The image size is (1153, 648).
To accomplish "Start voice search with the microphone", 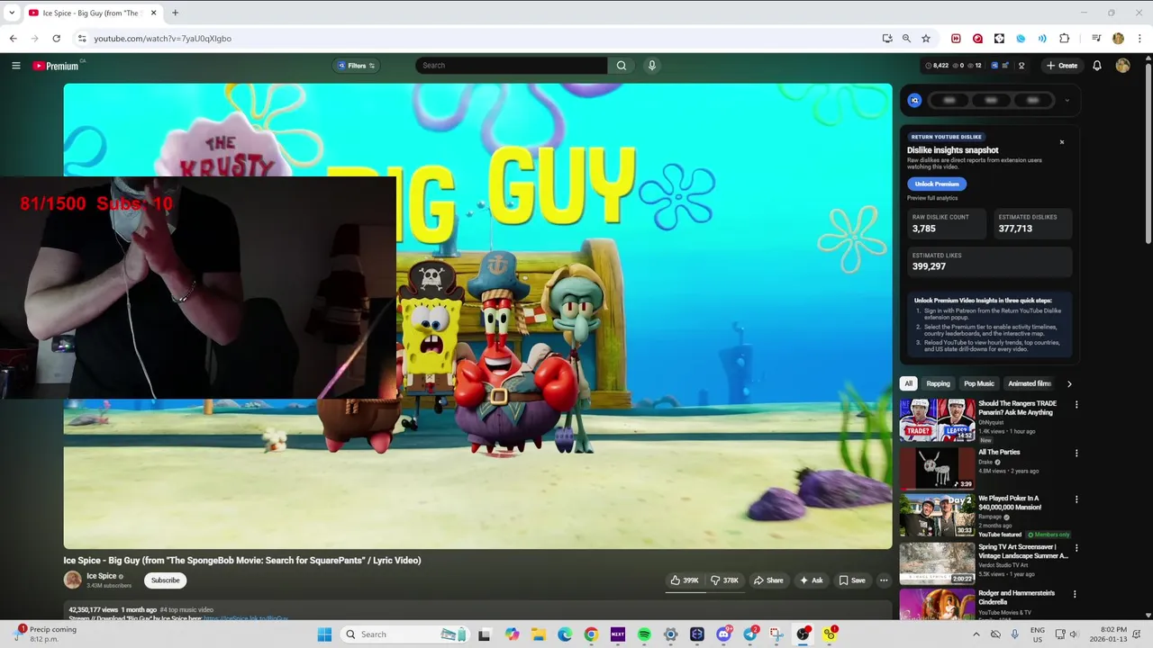I will point(652,66).
